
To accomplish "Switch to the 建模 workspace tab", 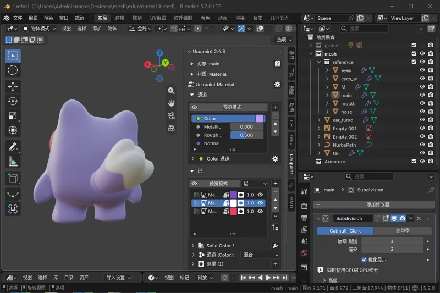I will [120, 18].
